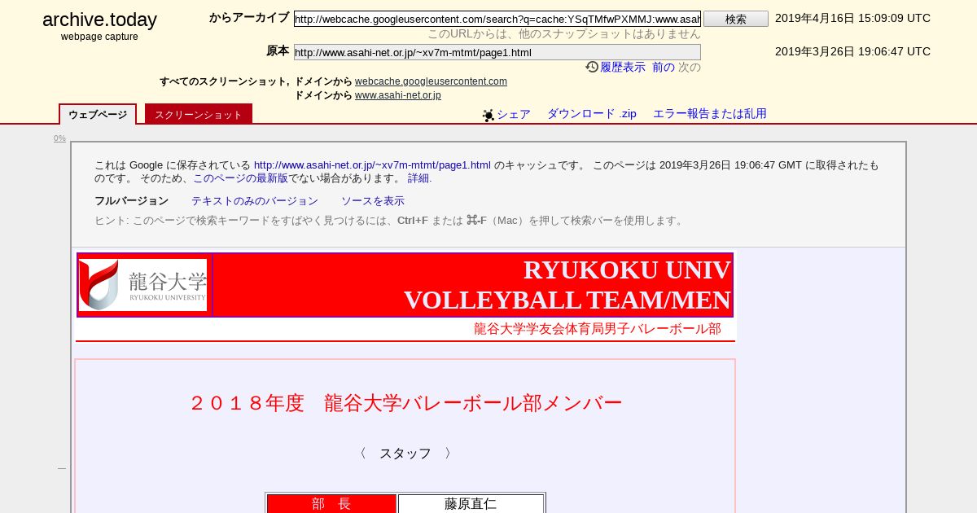This screenshot has height=513, width=977.
Task: Switch to the スクリーンショット tab
Action: 199,115
